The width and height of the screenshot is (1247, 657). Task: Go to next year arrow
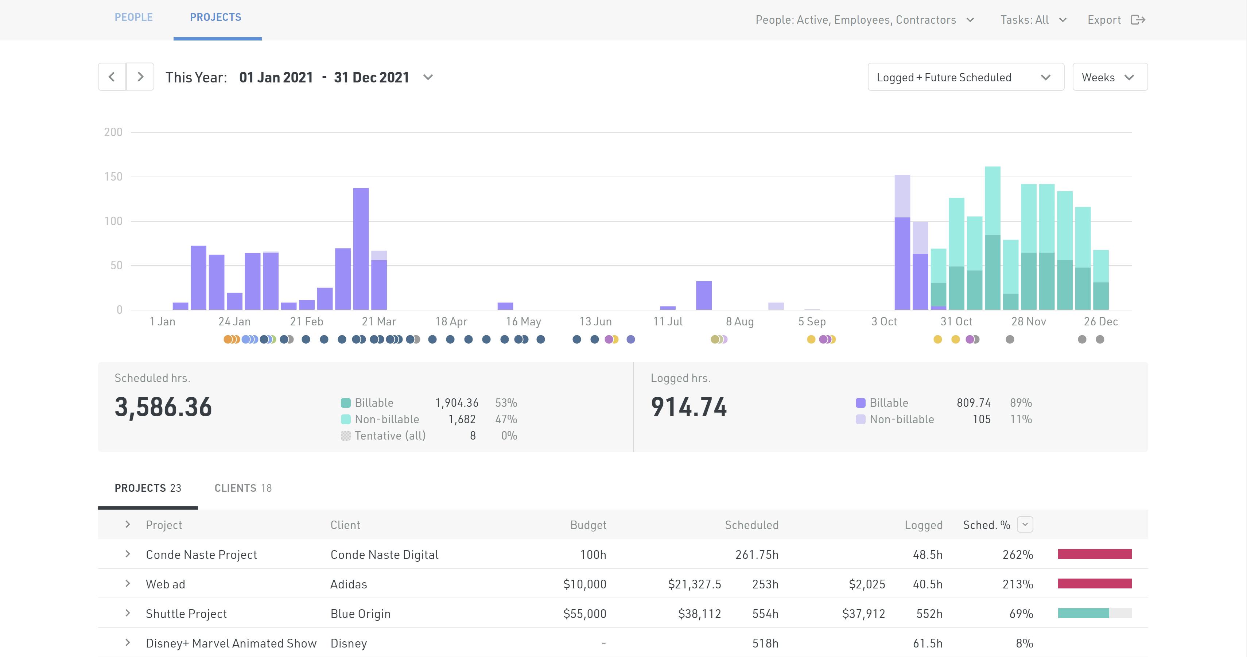[140, 77]
